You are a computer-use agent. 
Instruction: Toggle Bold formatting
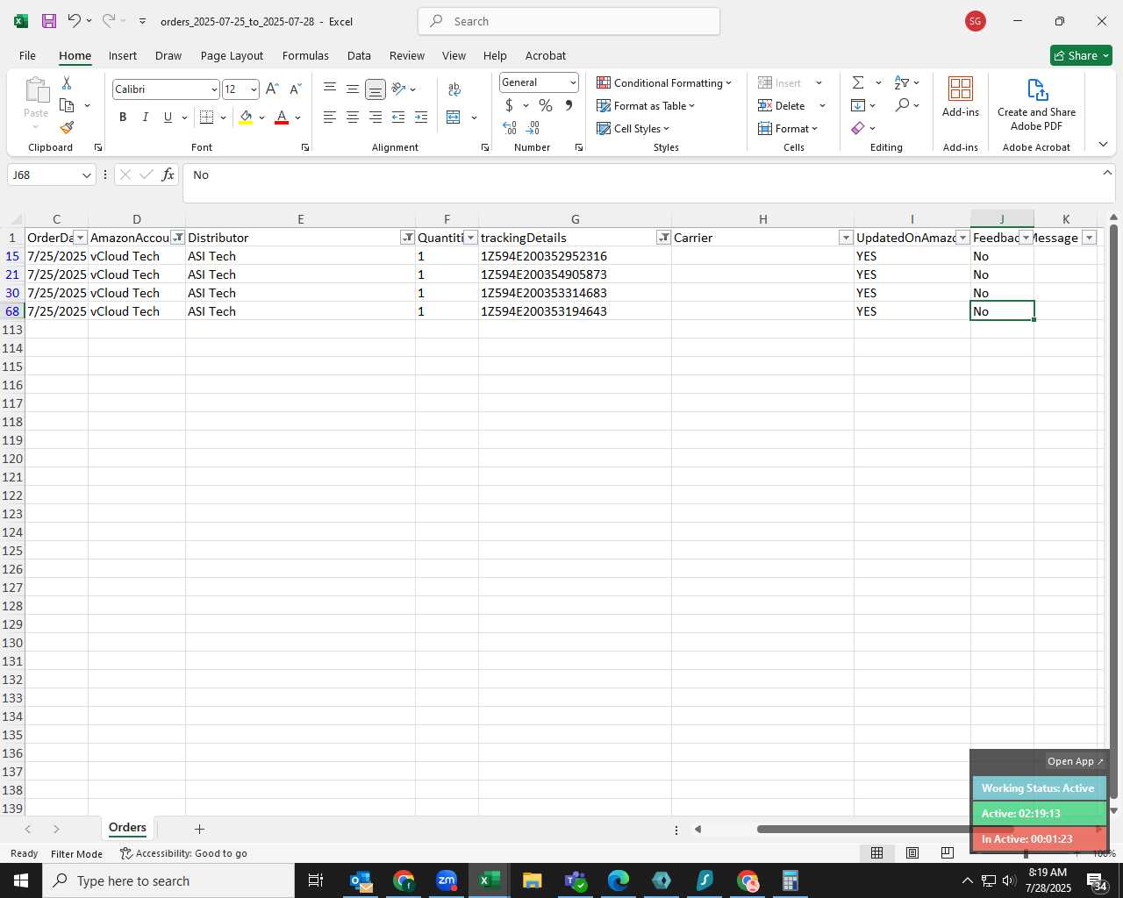pos(123,118)
